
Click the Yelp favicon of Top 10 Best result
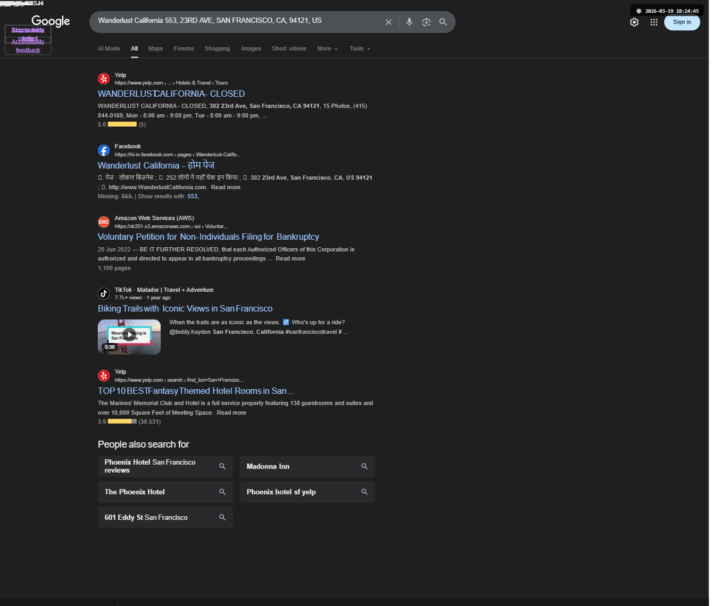pyautogui.click(x=104, y=376)
